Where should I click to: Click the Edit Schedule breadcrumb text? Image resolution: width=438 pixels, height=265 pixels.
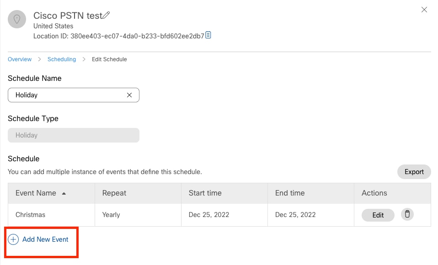109,59
